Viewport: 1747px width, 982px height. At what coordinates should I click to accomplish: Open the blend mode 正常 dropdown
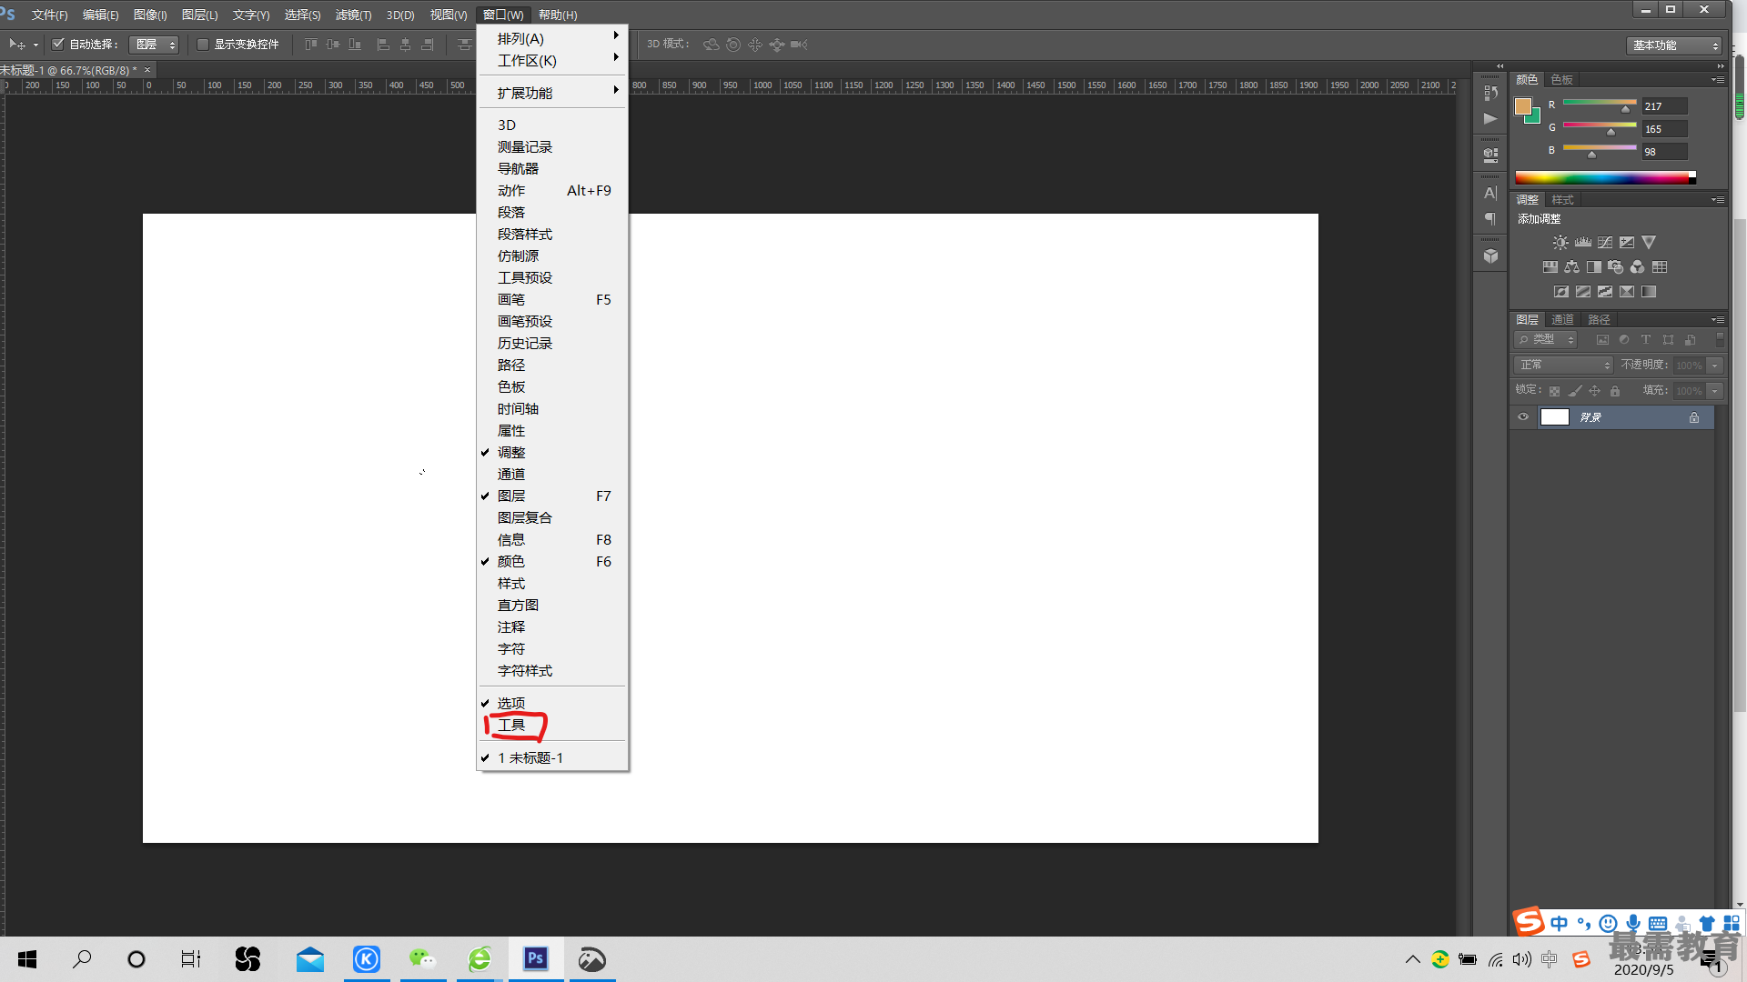[1563, 365]
